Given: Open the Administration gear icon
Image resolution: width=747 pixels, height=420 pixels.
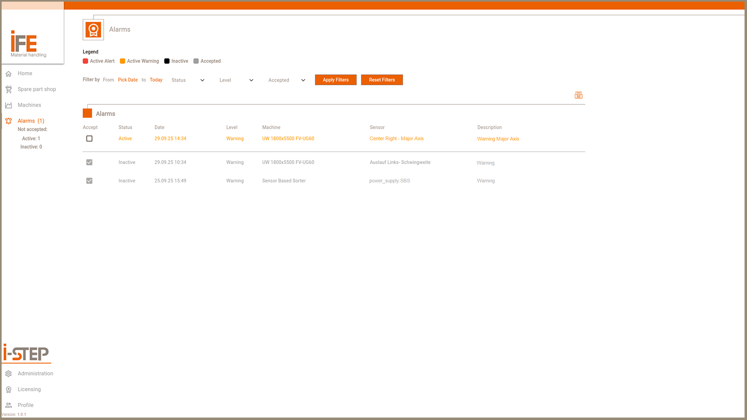Looking at the screenshot, I should [x=9, y=374].
